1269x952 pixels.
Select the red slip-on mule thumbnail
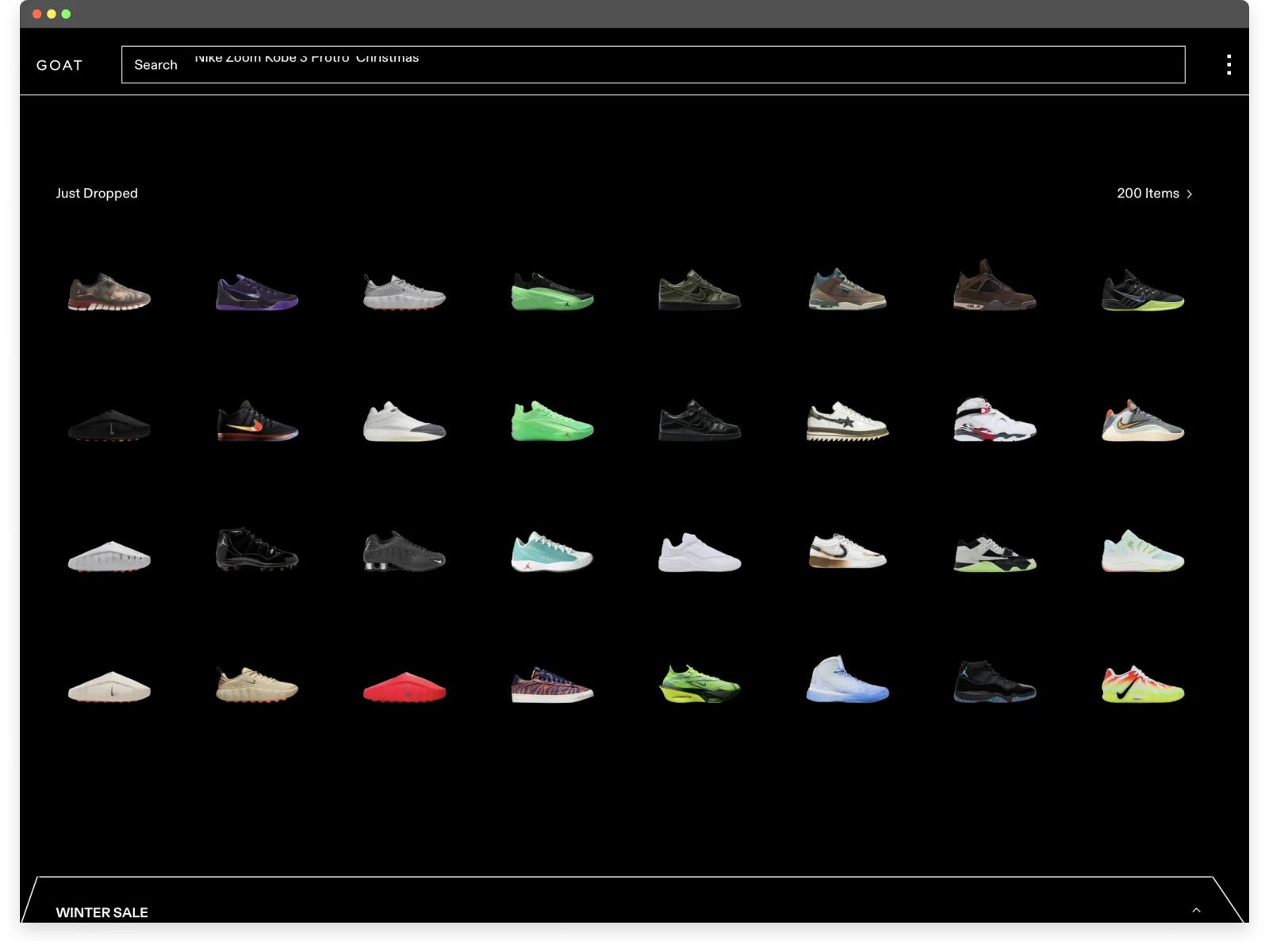pos(404,689)
